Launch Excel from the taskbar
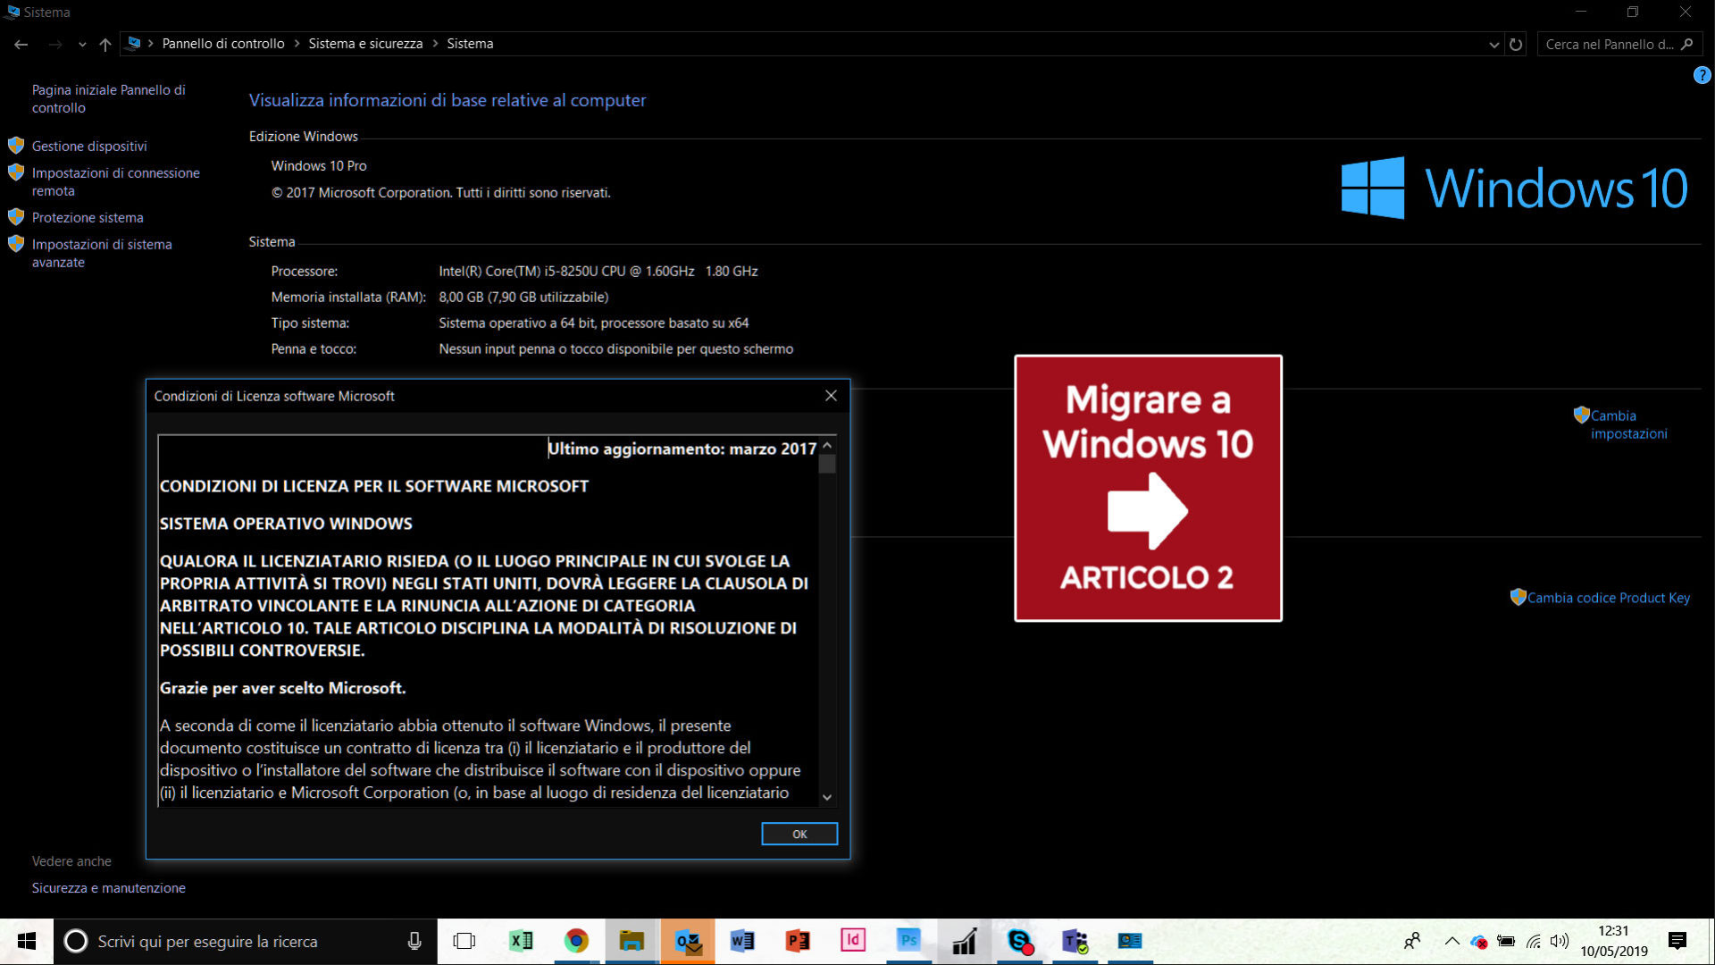The image size is (1715, 965). click(x=521, y=941)
